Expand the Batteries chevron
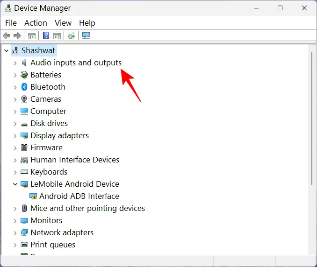The image size is (317, 267). [x=15, y=75]
